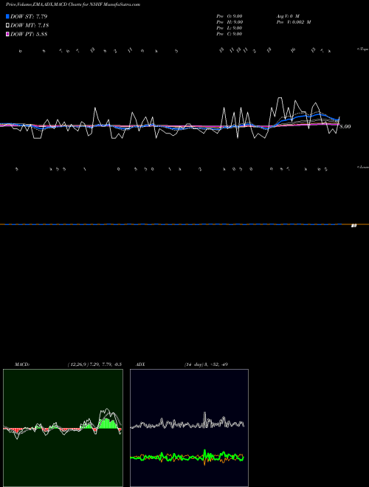Viewport: 369px width, 487px height.
Task: Click the white DOW MT legend swatch
Action: [x=8, y=26]
